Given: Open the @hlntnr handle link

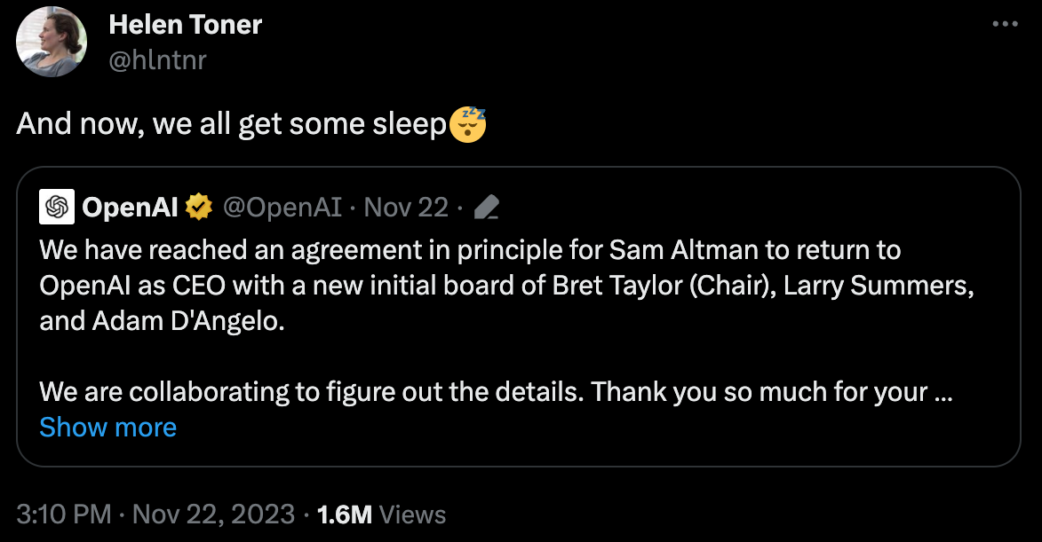Looking at the screenshot, I should [157, 60].
